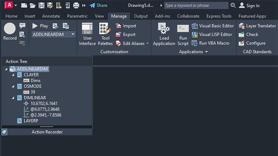The image size is (278, 156).
Task: Open the Visual Basic Editor
Action: 212,26
